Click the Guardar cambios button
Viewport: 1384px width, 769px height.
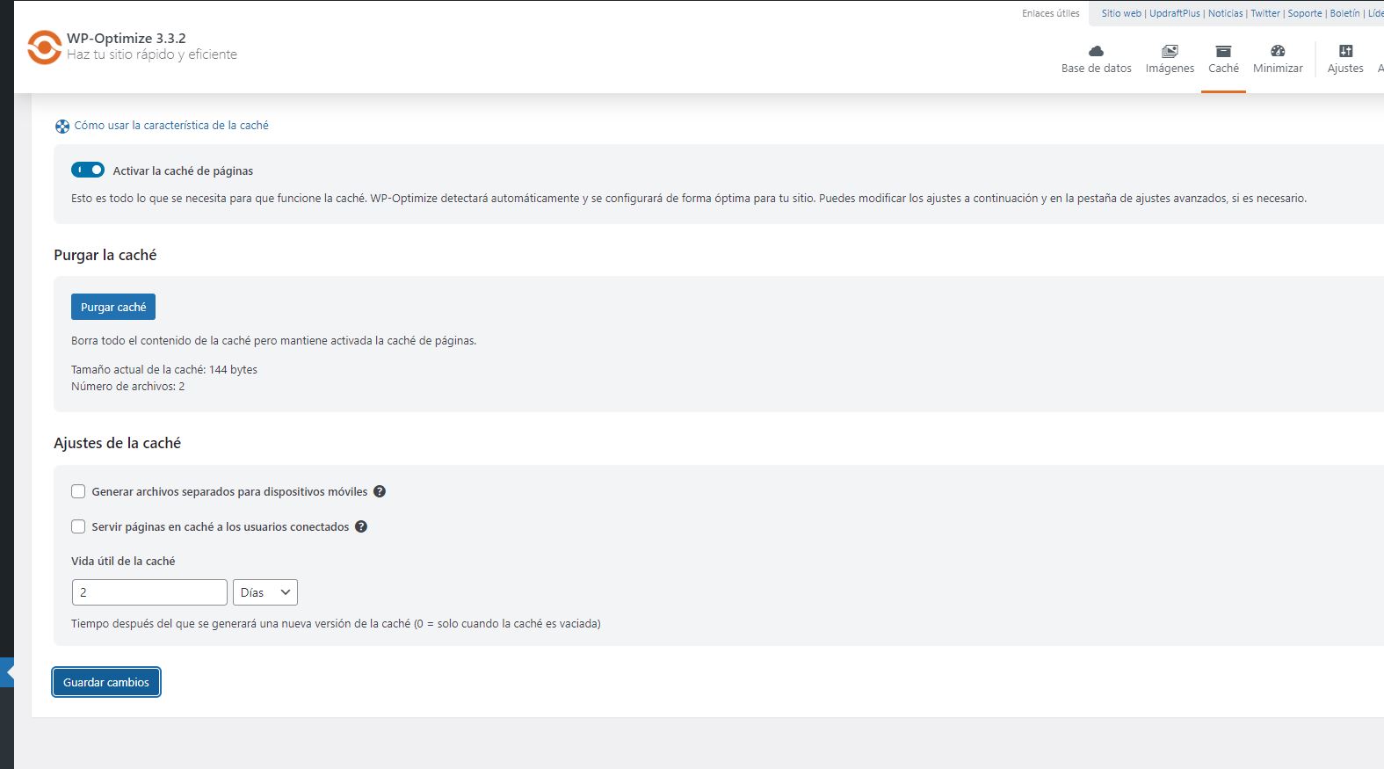pos(106,683)
